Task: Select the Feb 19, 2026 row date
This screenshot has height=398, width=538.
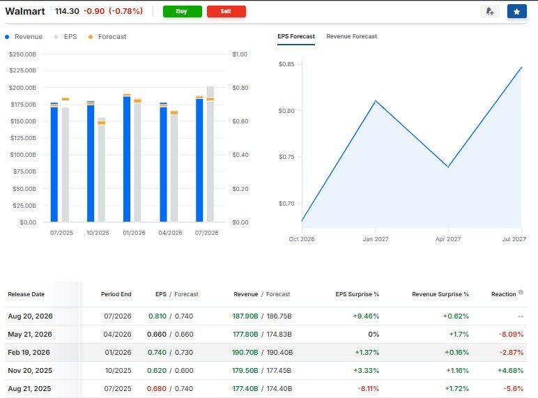Action: coord(29,353)
